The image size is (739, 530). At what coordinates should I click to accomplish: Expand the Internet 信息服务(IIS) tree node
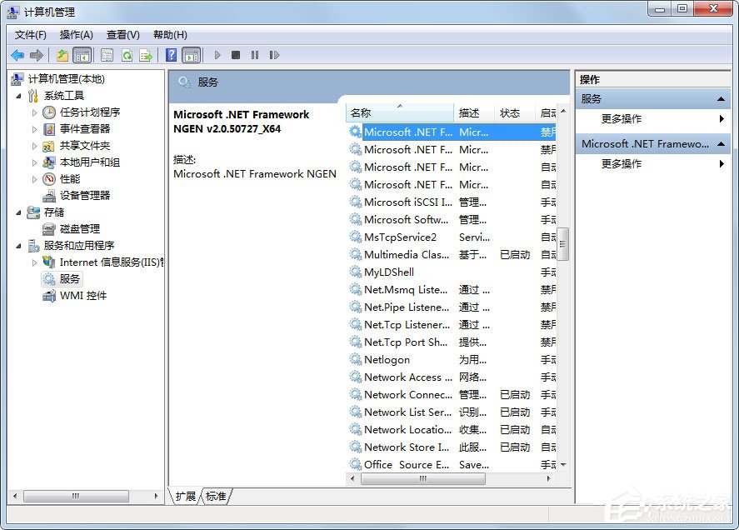[33, 262]
